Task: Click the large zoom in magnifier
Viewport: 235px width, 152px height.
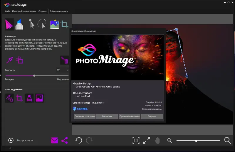Action: (227, 141)
